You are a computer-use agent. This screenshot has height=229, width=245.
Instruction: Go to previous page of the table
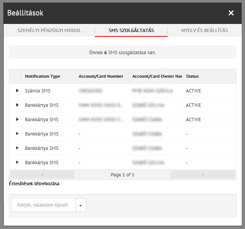click(x=42, y=175)
